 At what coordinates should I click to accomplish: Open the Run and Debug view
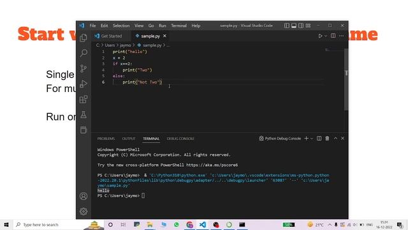[x=84, y=84]
